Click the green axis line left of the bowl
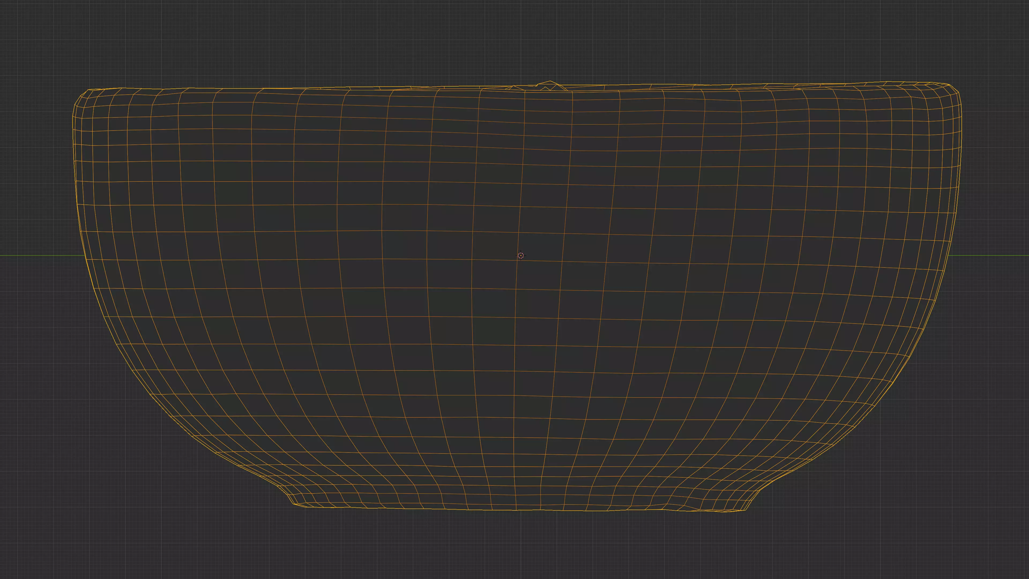This screenshot has height=579, width=1029. [40, 255]
